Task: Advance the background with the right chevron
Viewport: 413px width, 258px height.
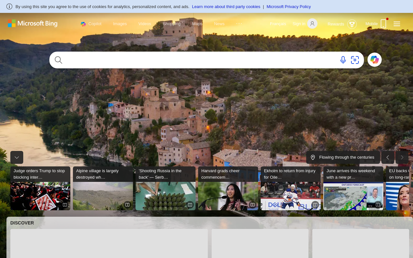Action: (402, 157)
